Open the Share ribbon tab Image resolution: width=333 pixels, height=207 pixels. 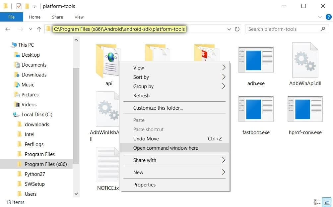pyautogui.click(x=57, y=17)
